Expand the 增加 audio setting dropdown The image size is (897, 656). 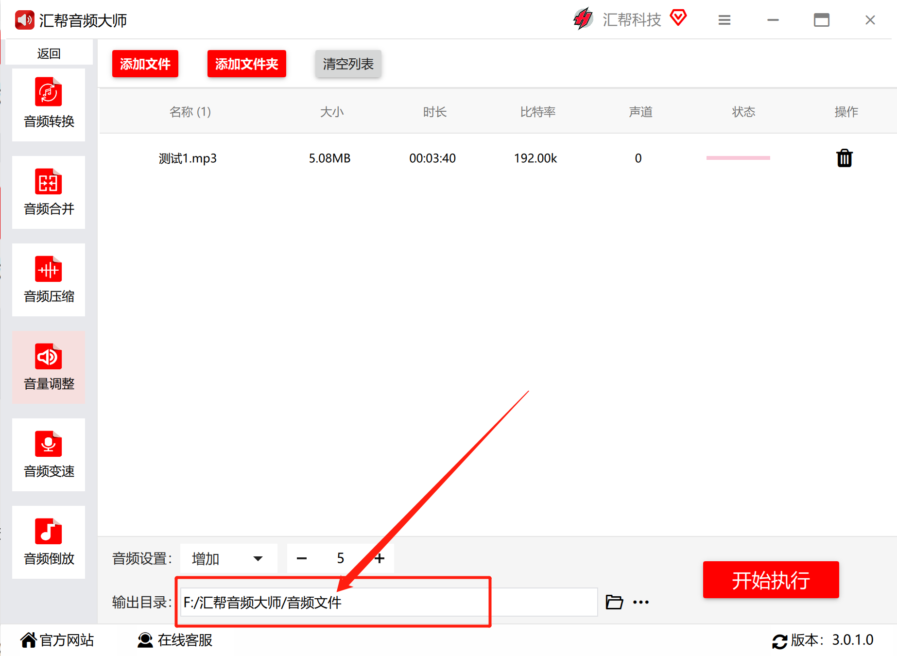(228, 558)
